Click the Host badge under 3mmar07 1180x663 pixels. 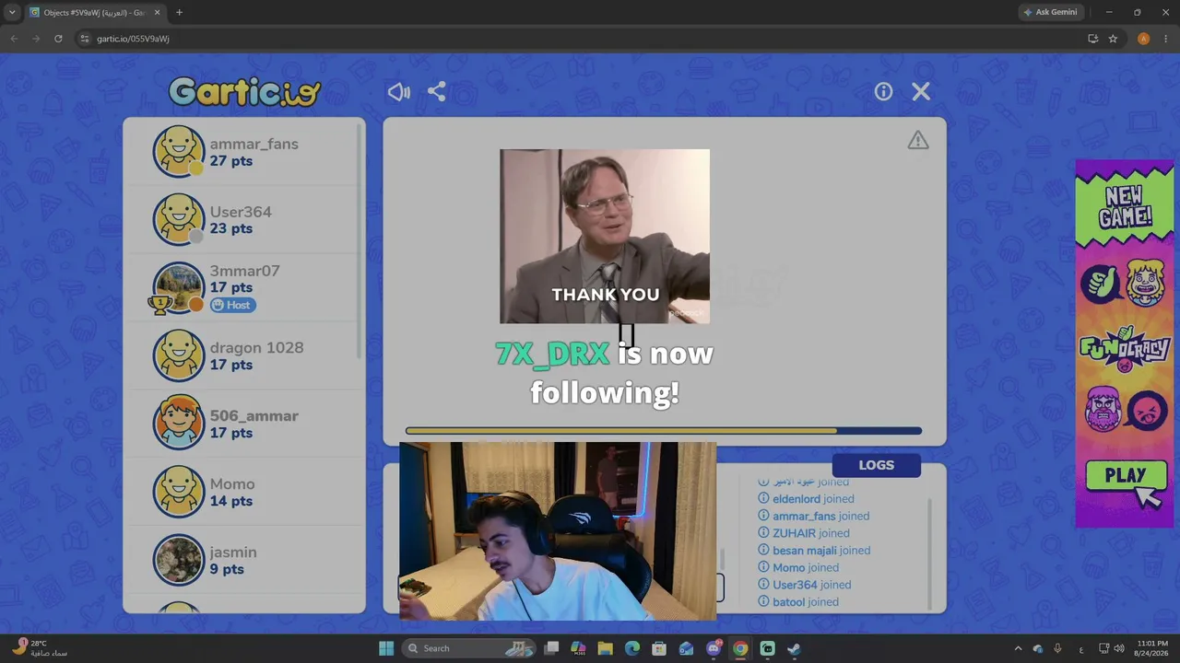click(232, 305)
